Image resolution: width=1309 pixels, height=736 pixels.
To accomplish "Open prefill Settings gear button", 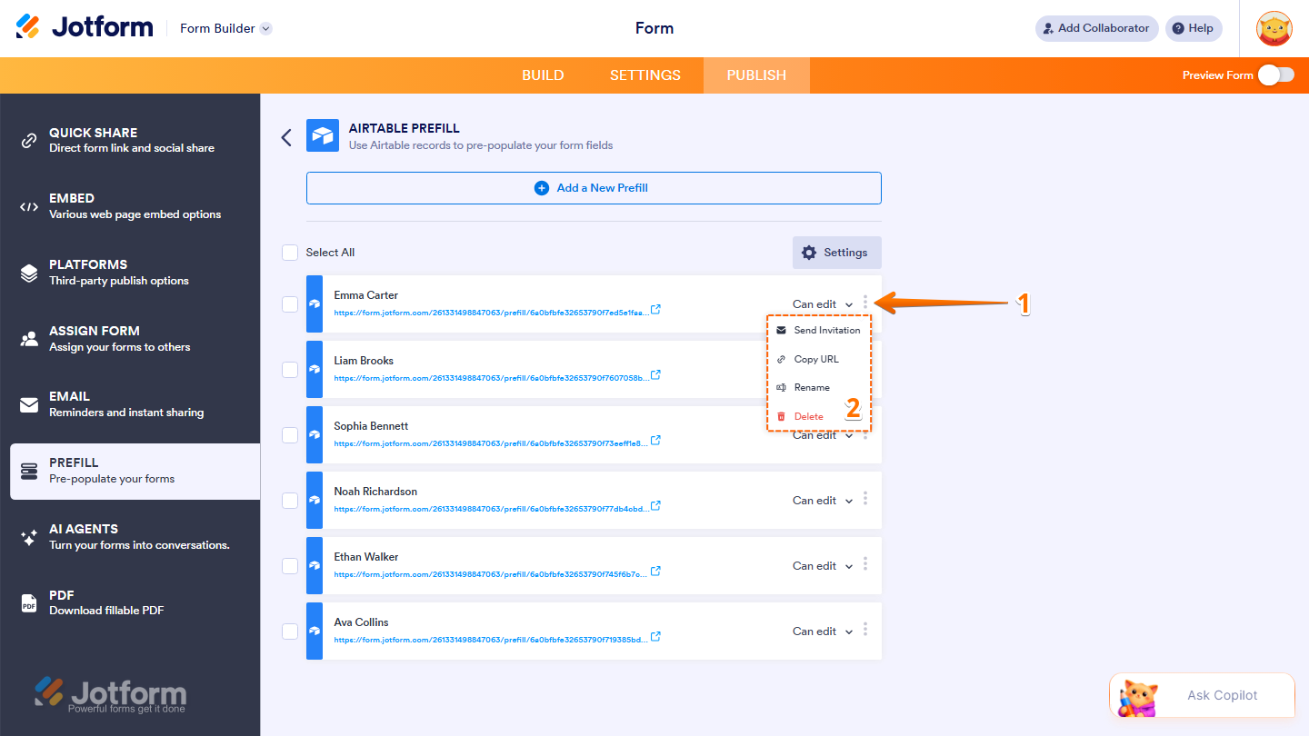I will (836, 253).
